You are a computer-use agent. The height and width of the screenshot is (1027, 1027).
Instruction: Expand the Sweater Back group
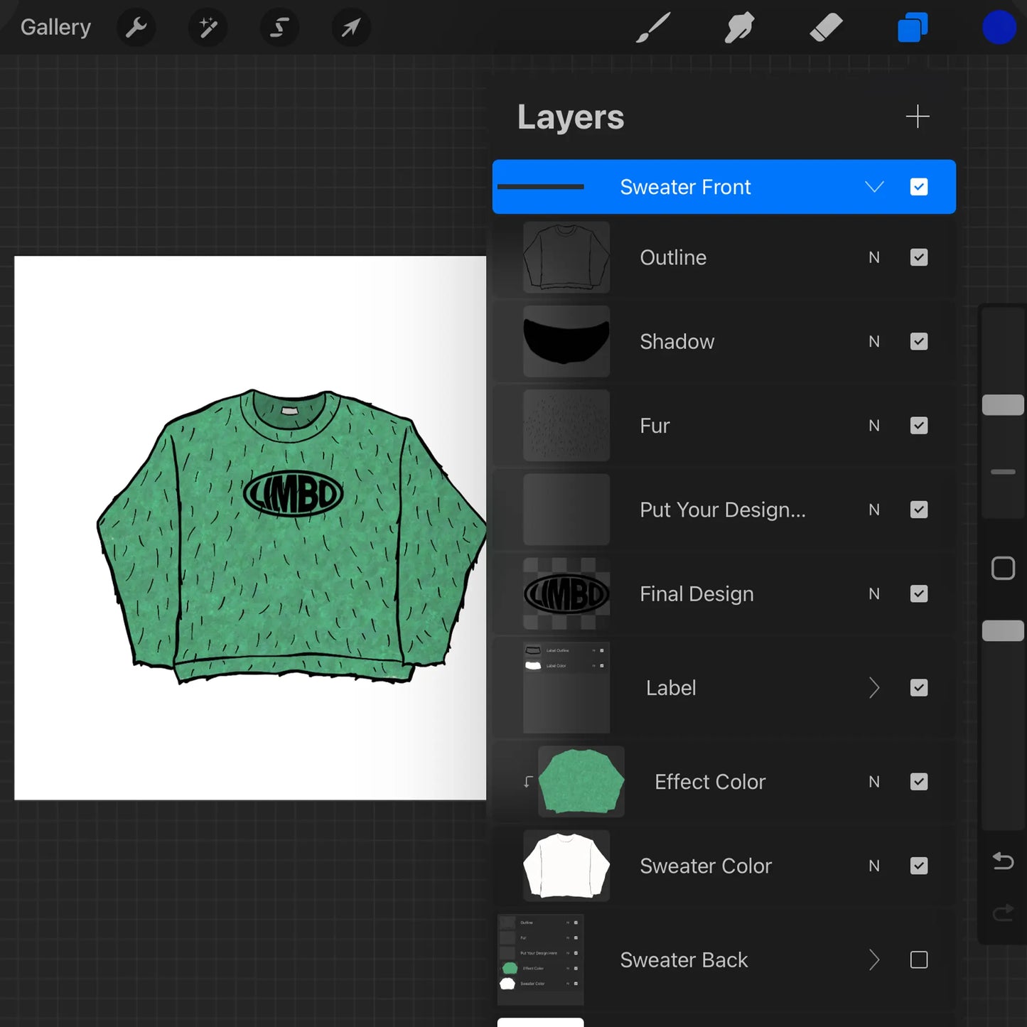tap(874, 959)
